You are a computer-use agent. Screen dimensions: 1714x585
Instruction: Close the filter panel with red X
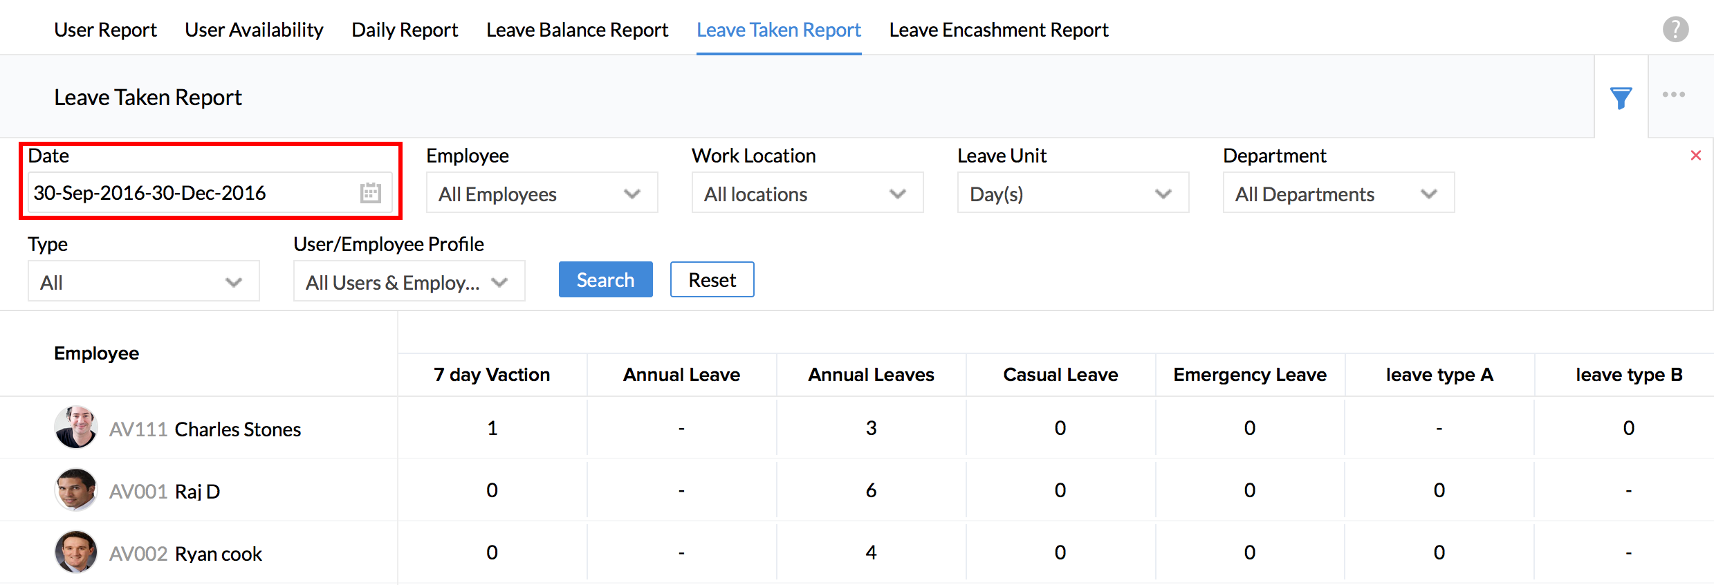click(x=1695, y=156)
